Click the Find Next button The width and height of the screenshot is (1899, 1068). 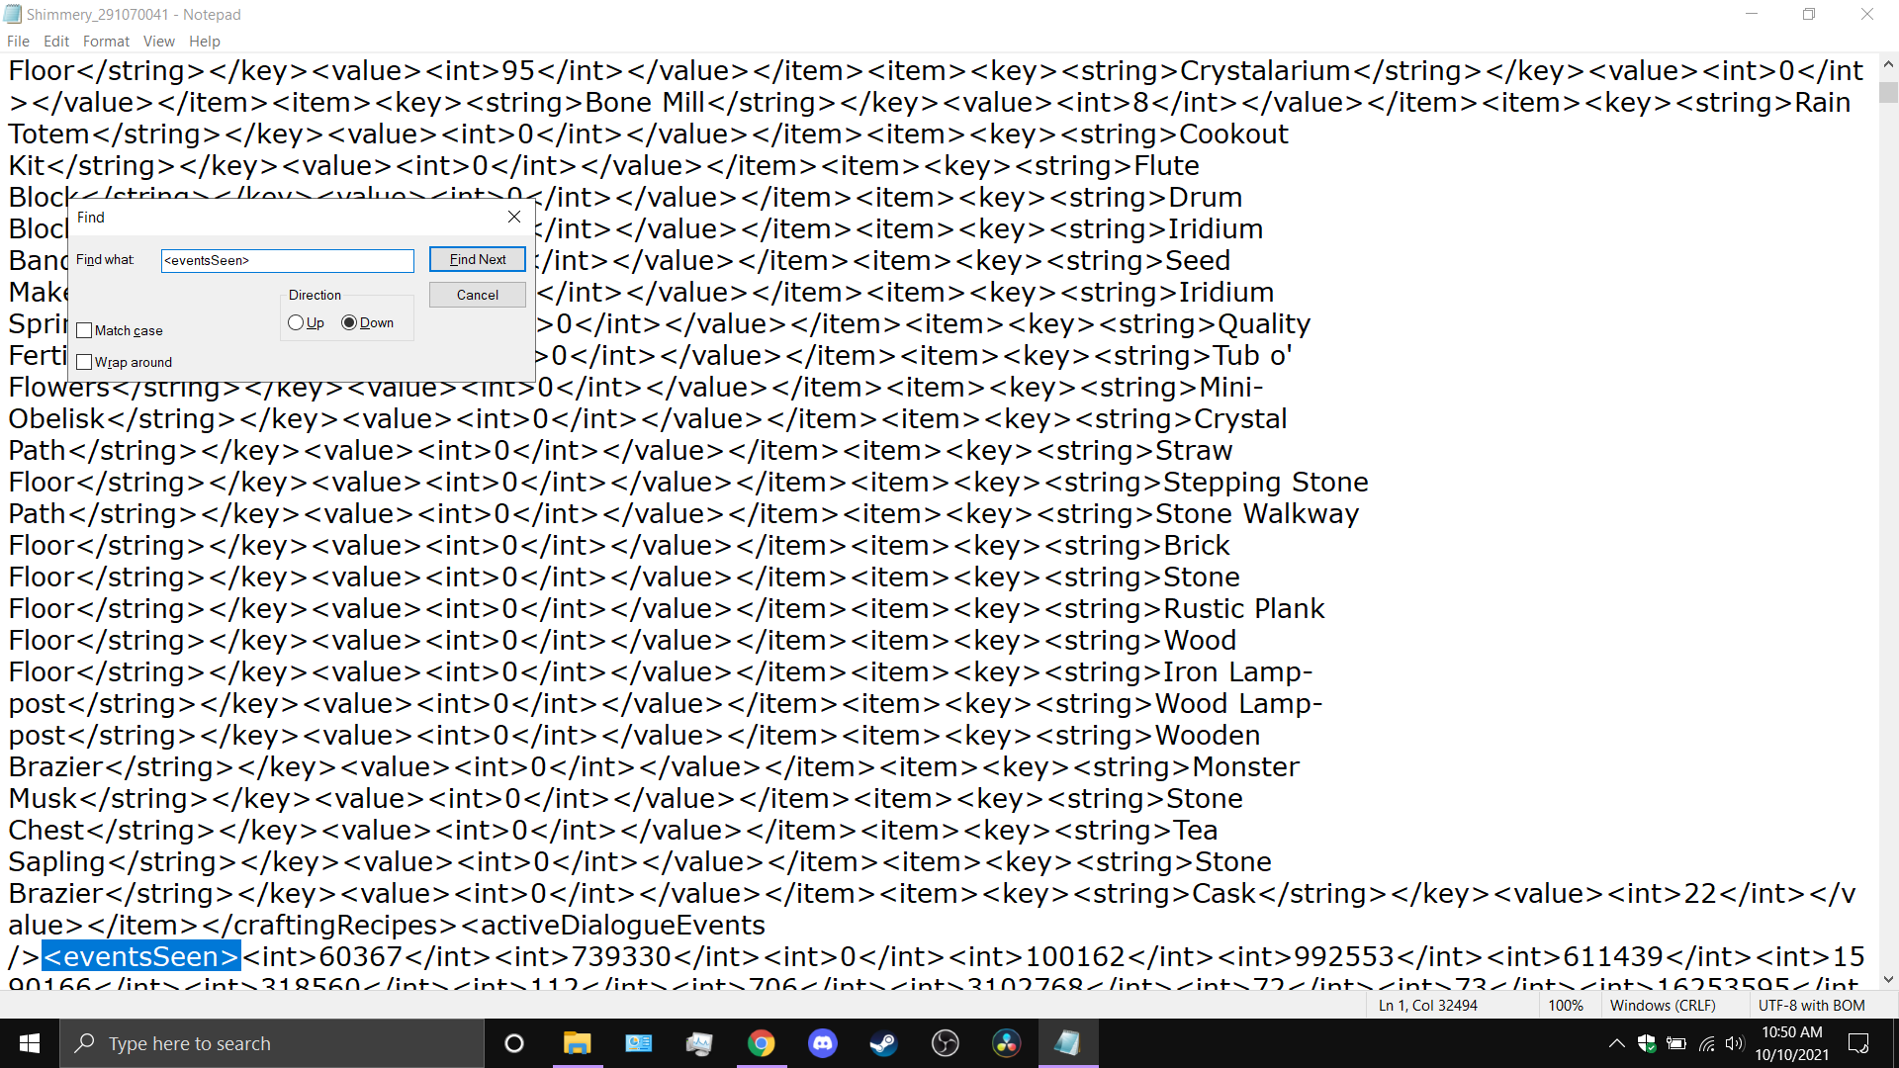click(x=477, y=259)
